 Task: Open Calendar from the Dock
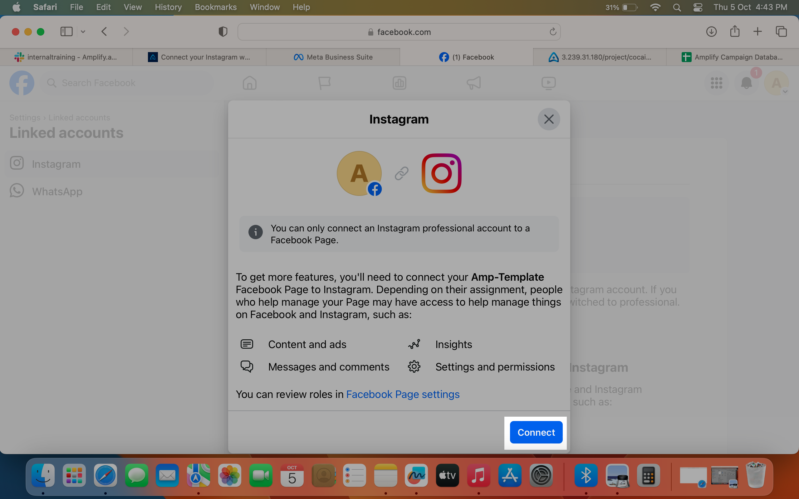[292, 475]
